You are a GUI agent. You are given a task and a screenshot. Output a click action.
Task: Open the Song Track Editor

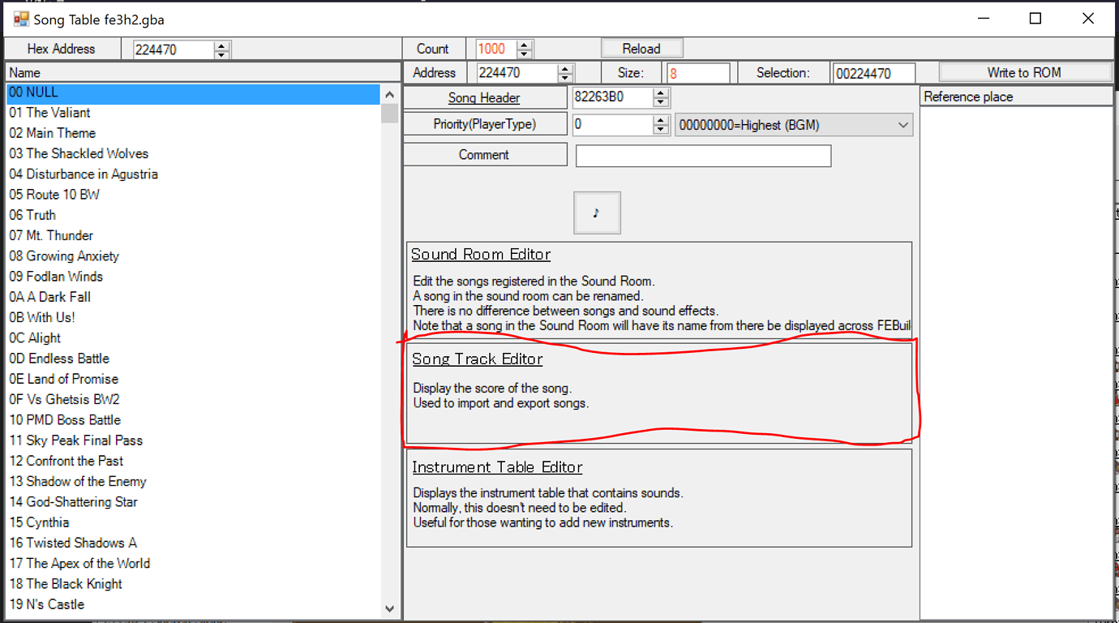click(x=478, y=359)
